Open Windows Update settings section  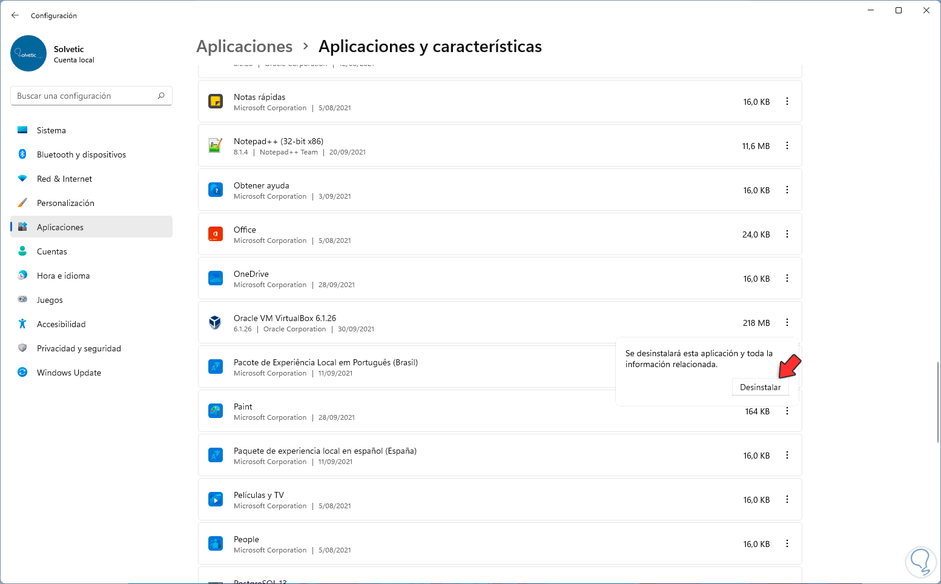click(69, 373)
